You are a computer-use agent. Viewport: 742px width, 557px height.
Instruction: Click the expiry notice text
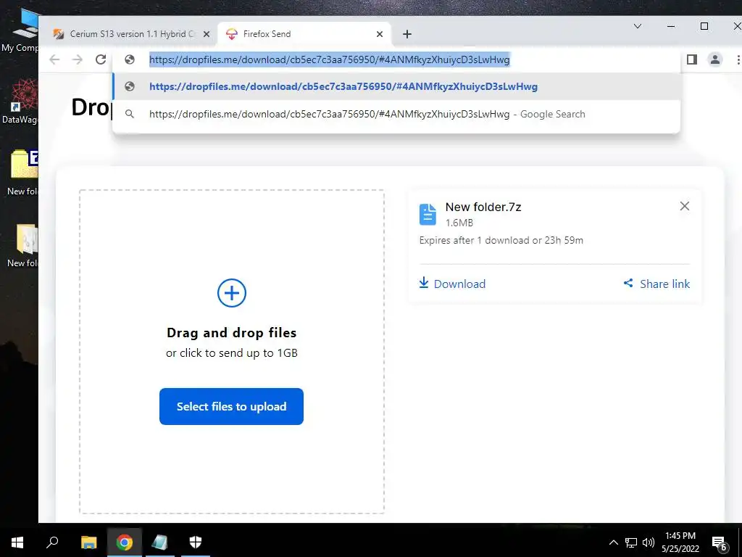[x=501, y=240]
